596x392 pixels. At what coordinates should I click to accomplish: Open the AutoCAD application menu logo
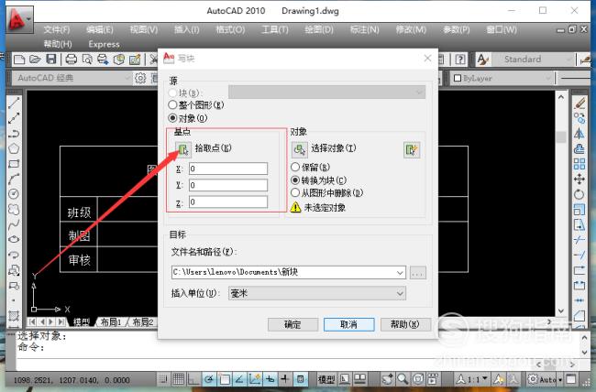18,19
